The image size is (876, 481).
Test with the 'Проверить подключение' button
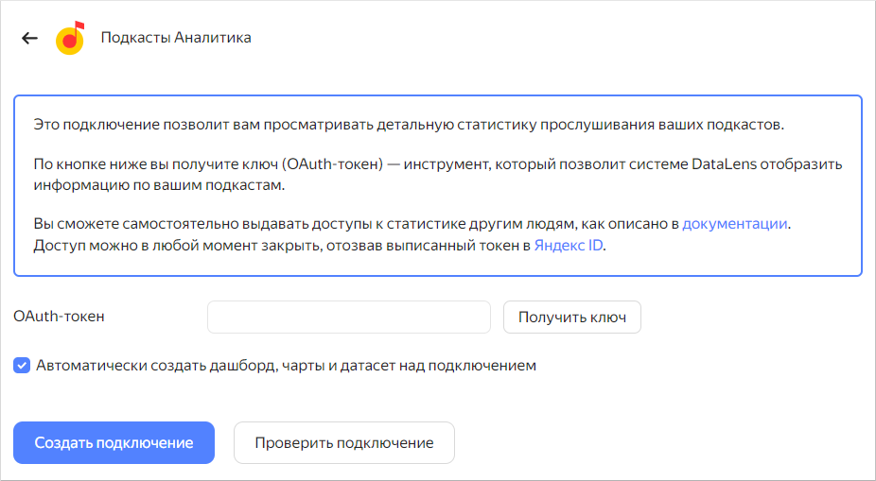343,442
